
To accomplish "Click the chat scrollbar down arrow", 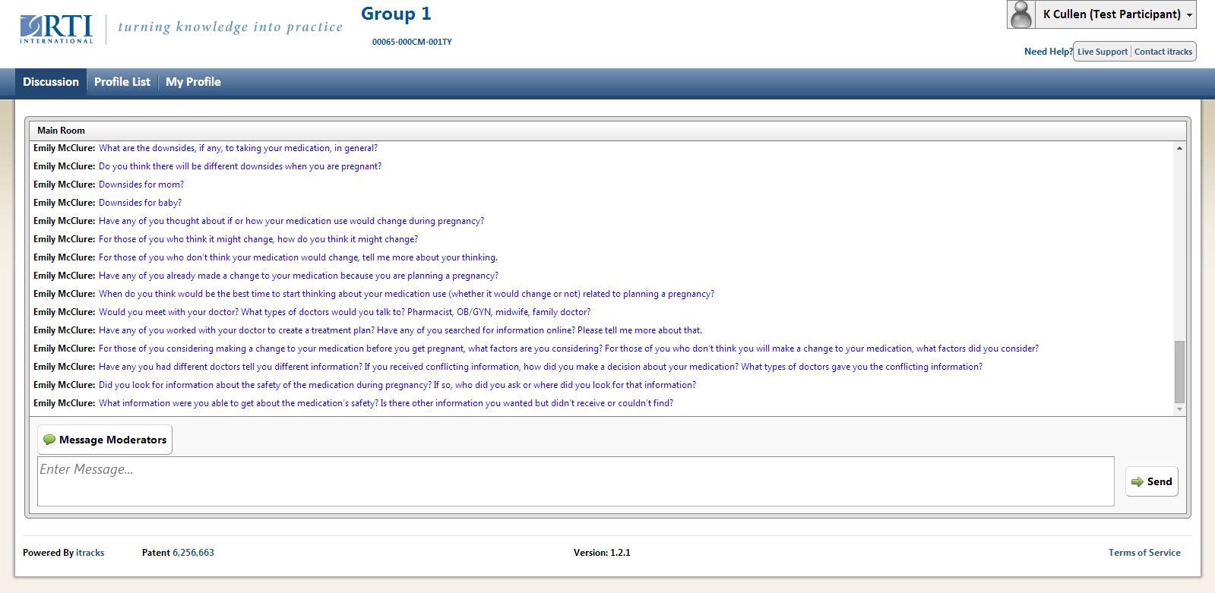I will click(x=1179, y=409).
